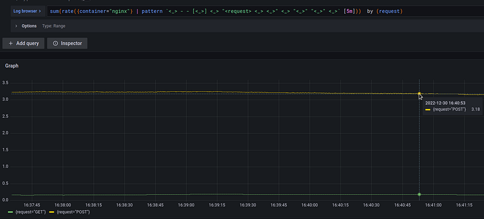Screen dimensions: 484x219
Task: Click container="nginx" selector in the query
Action: [105, 11]
